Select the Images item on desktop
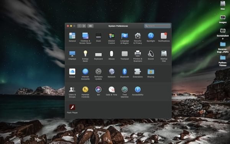Screen dimensions: 230x144 (223, 19)
